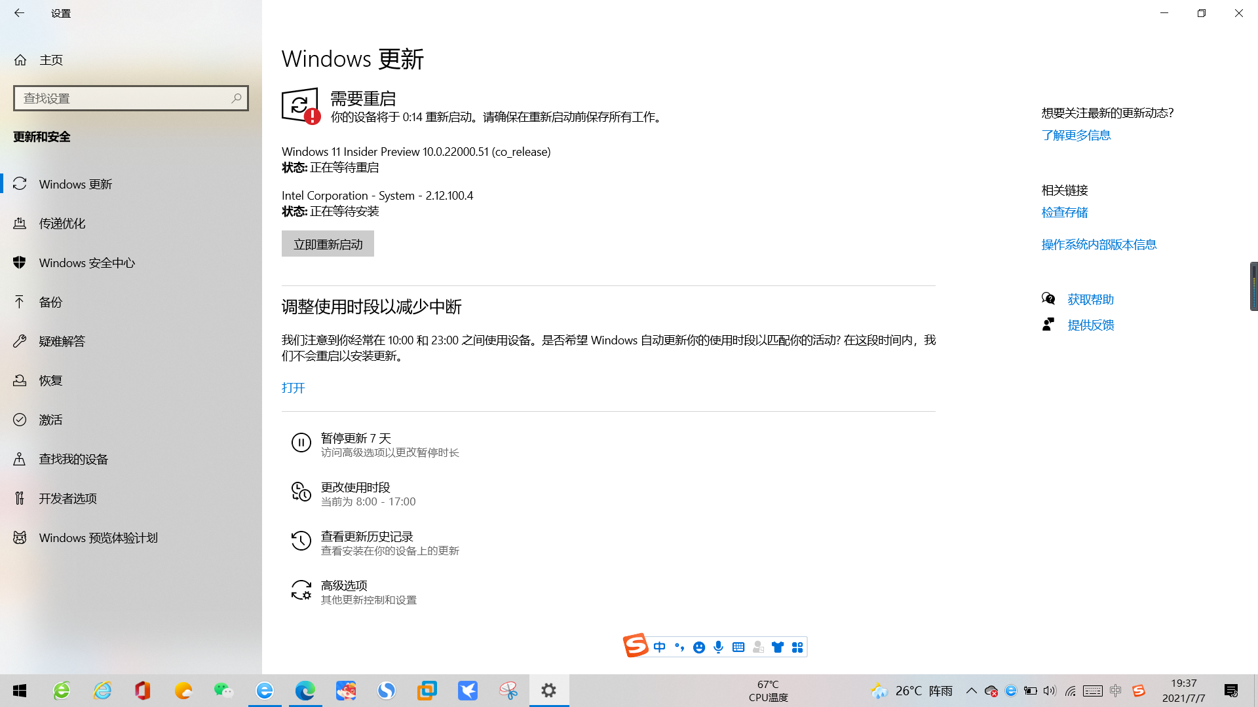Open the toolbox grid icon on IME bar
Image resolution: width=1258 pixels, height=707 pixels.
(x=797, y=647)
